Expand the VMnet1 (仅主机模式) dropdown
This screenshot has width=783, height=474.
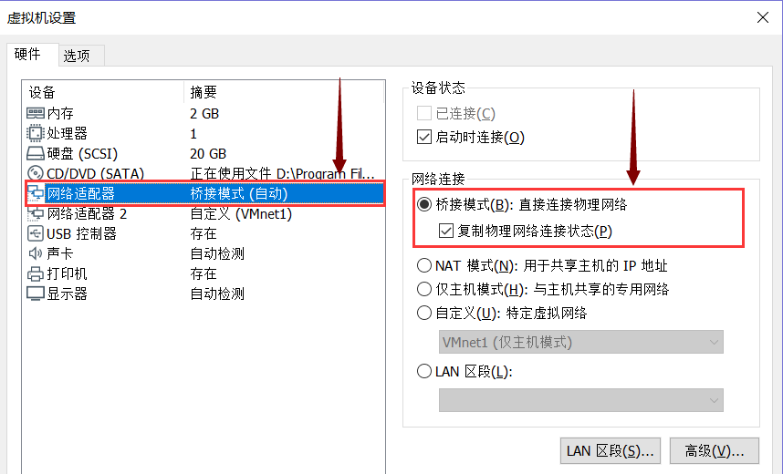pos(580,342)
